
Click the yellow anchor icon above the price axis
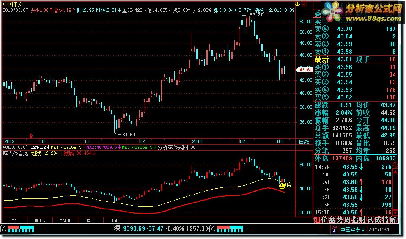pos(297,4)
